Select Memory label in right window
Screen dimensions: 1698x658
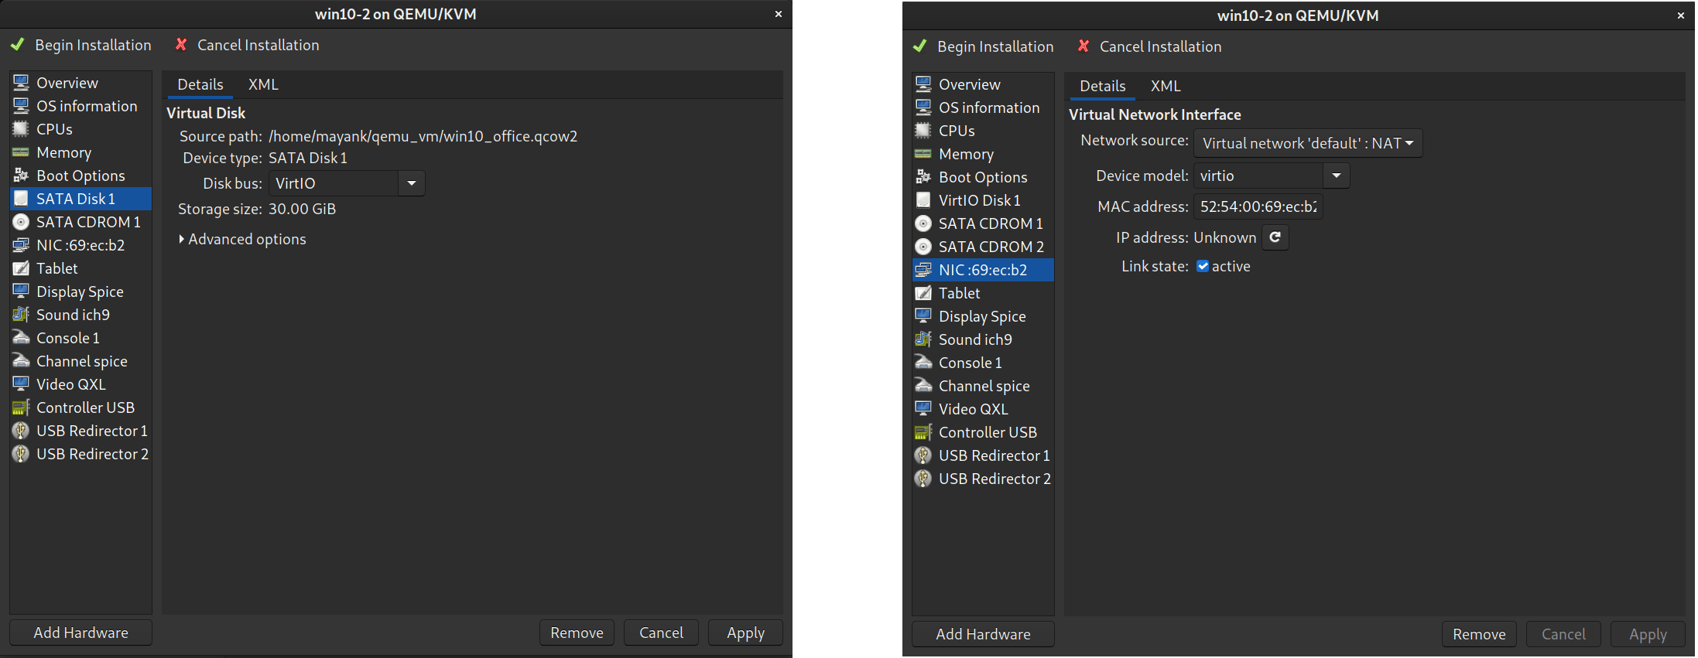point(966,154)
